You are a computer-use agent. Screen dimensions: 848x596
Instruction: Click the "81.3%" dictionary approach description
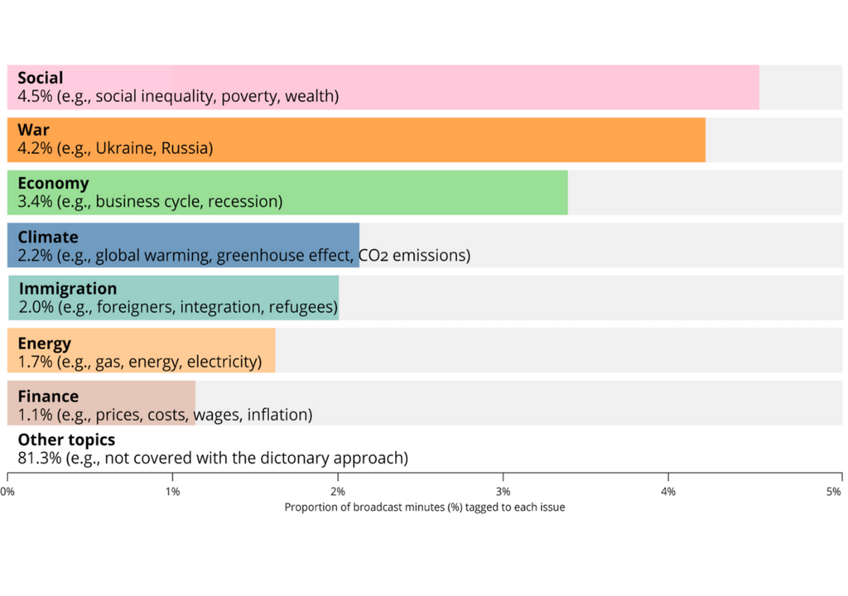coord(213,458)
